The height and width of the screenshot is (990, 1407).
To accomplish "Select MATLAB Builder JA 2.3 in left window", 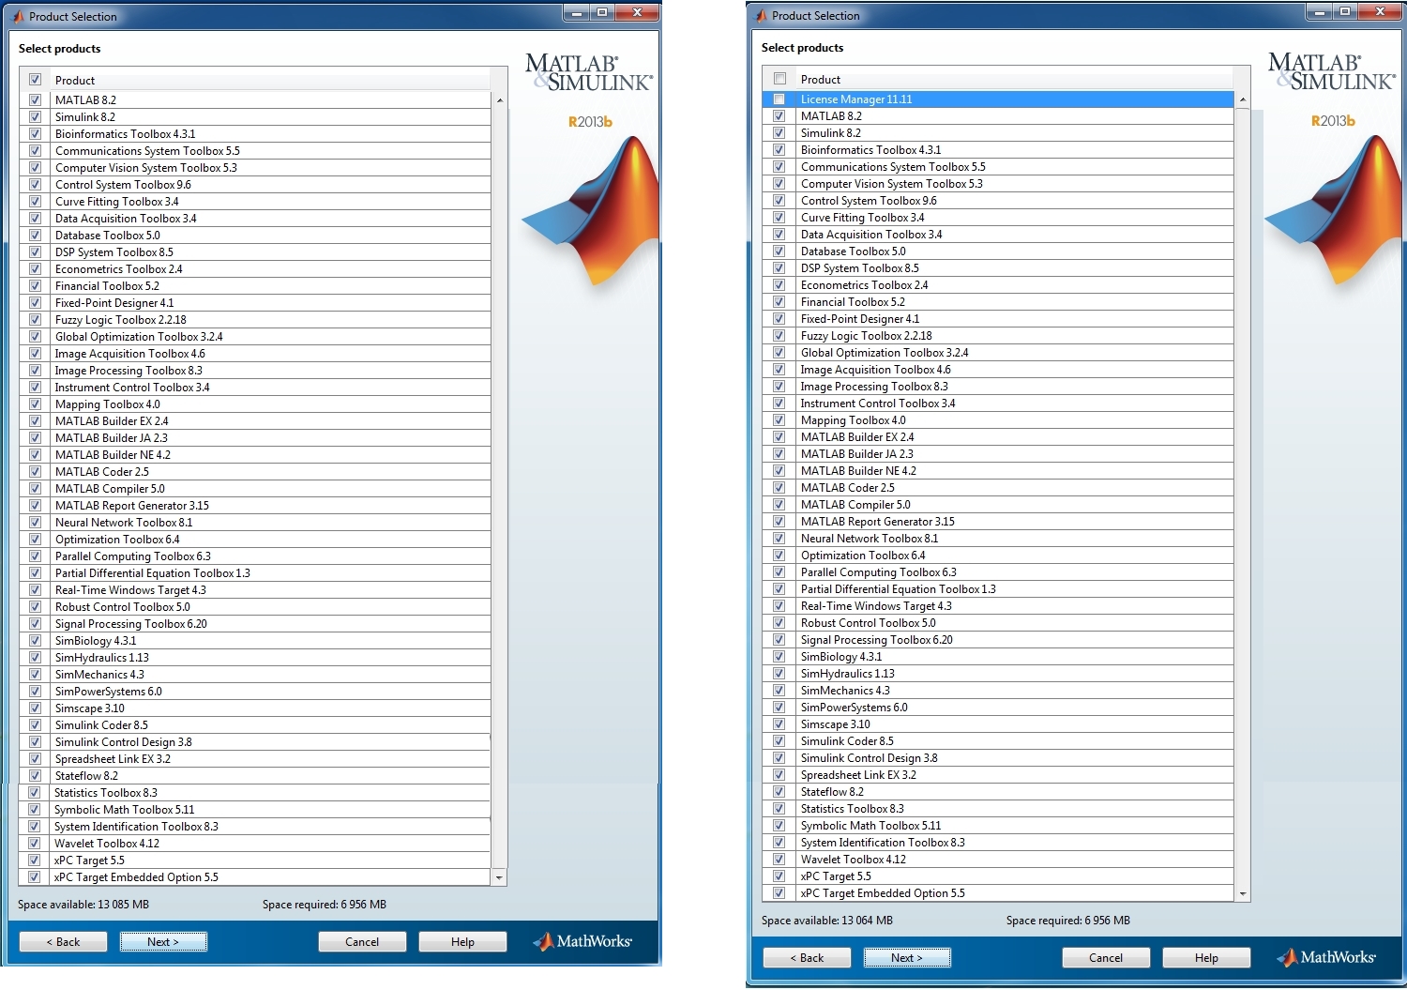I will [255, 438].
